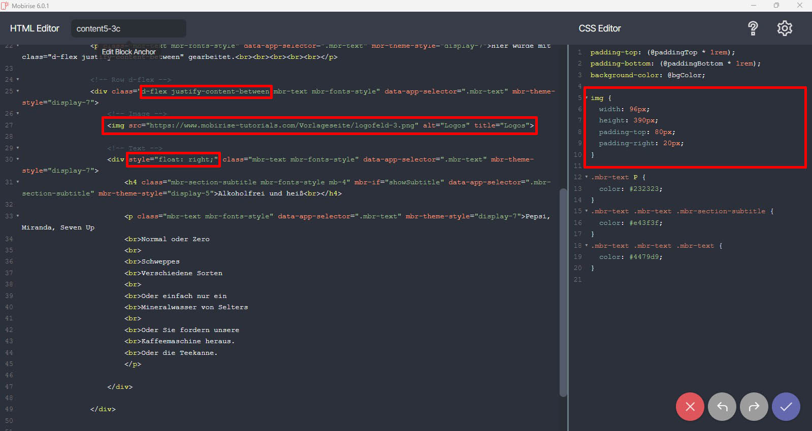This screenshot has height=431, width=812.
Task: Click the HTML Editor heading
Action: tap(35, 28)
